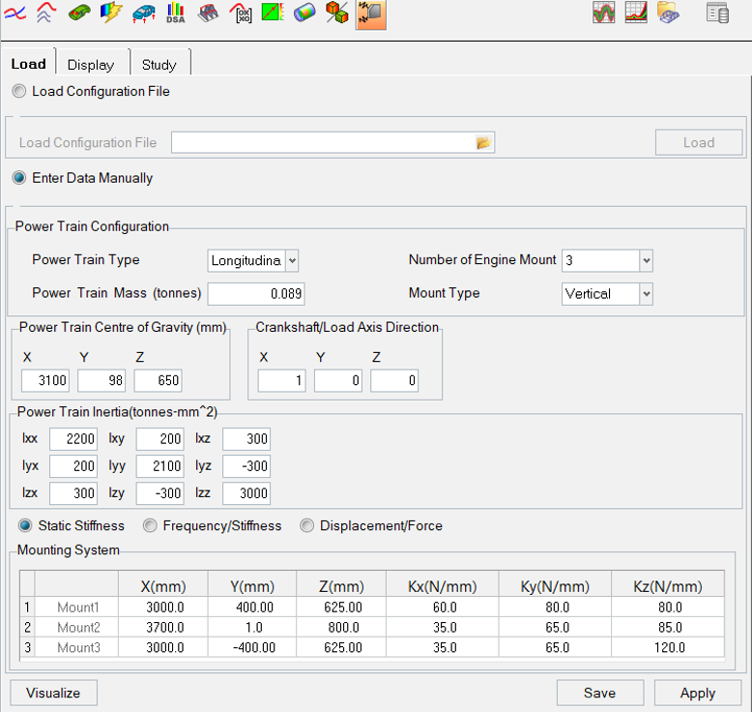The image size is (752, 712).
Task: Click the database list icon
Action: 717,13
